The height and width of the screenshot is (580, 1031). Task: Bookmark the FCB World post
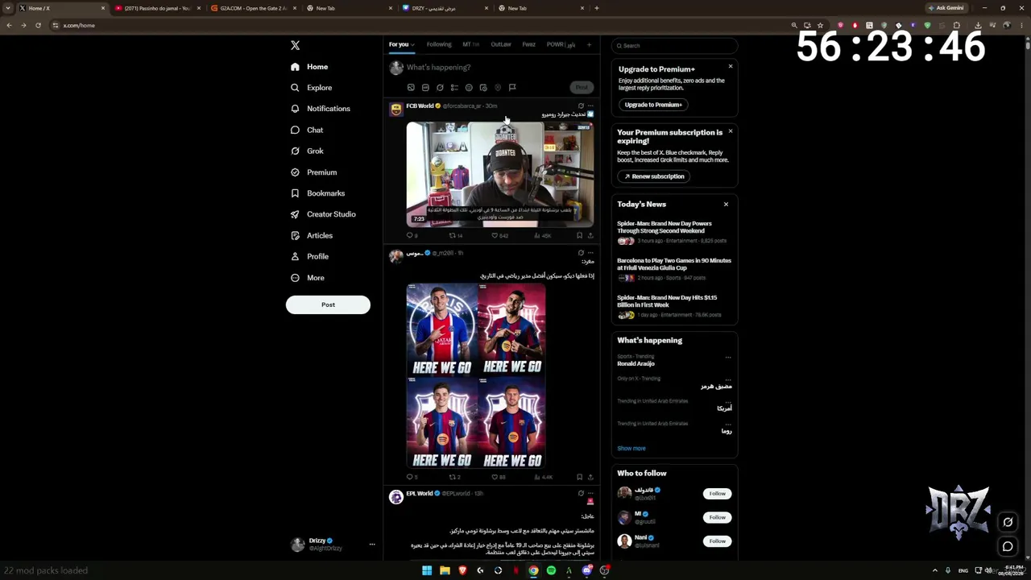pos(579,236)
